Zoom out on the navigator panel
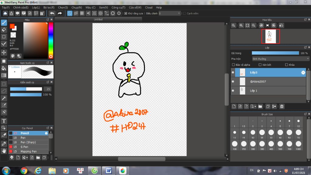 [x=254, y=26]
